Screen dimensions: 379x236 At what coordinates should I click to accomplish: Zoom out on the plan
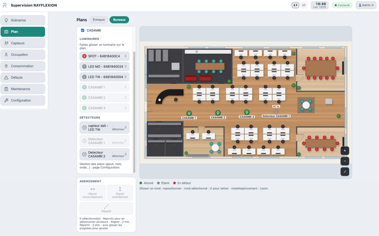[345, 161]
